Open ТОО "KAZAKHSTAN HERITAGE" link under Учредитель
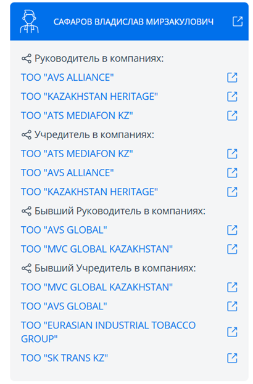This screenshot has height=384, width=253. pos(89,192)
